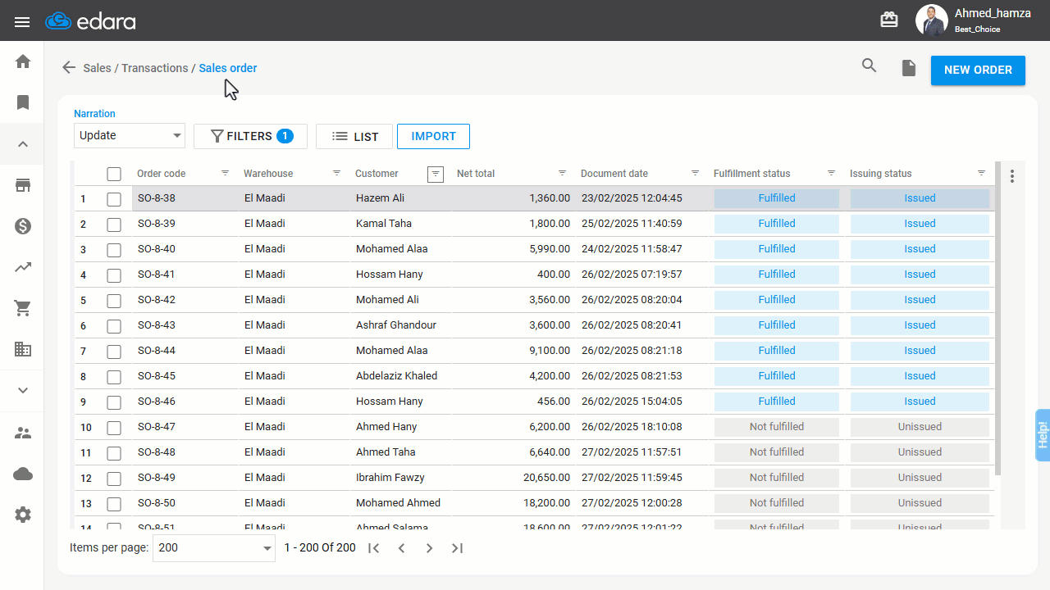Open the dollar accounting sidebar icon
Image resolution: width=1050 pixels, height=590 pixels.
[x=23, y=226]
